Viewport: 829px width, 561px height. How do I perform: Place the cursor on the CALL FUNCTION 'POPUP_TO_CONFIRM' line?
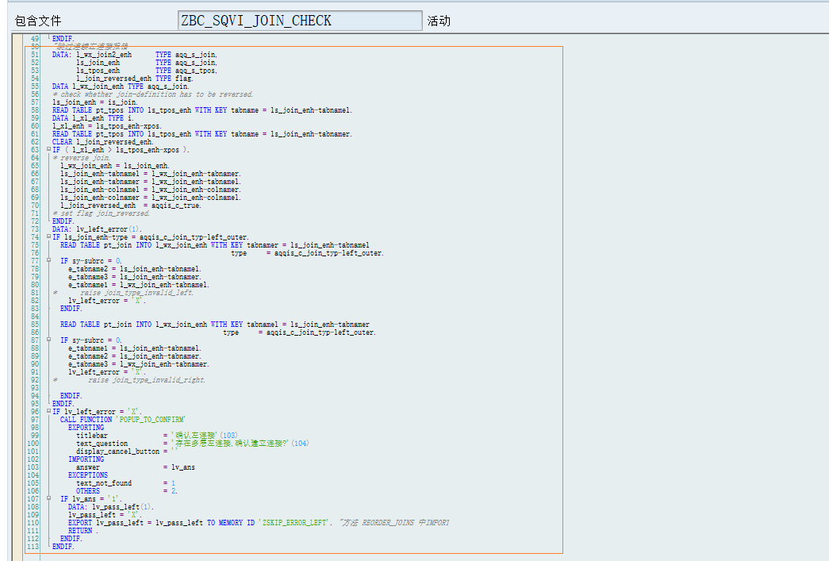point(122,419)
